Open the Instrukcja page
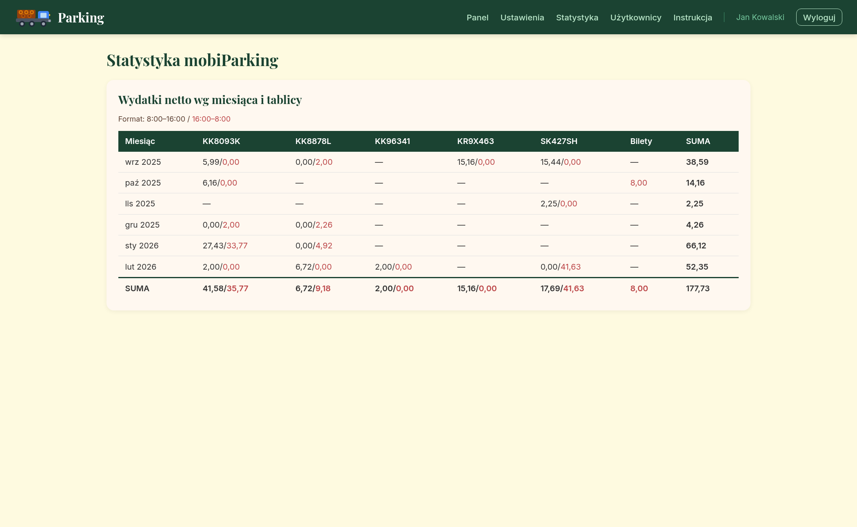Screen dimensions: 857x527 (x=692, y=18)
